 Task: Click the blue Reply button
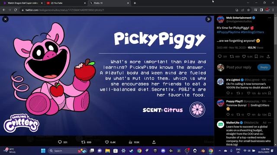[264, 67]
